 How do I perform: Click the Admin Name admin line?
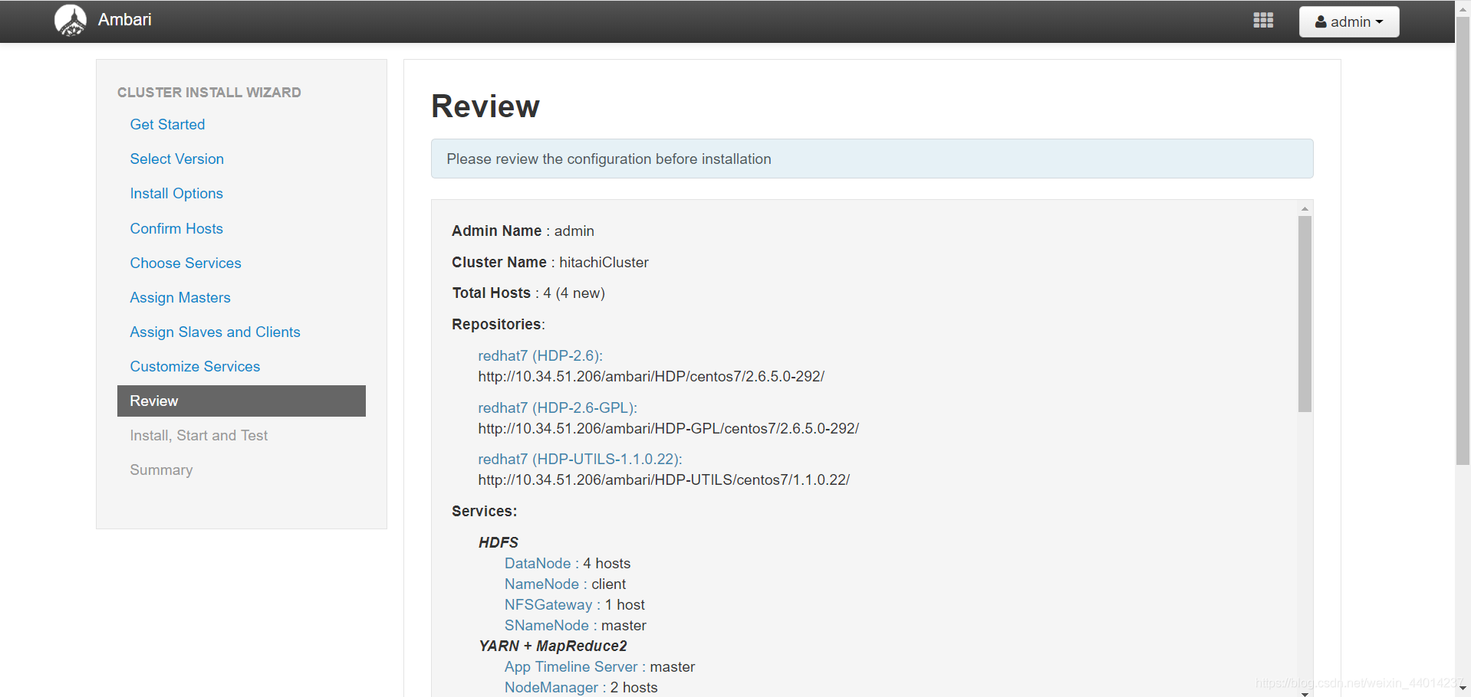523,231
